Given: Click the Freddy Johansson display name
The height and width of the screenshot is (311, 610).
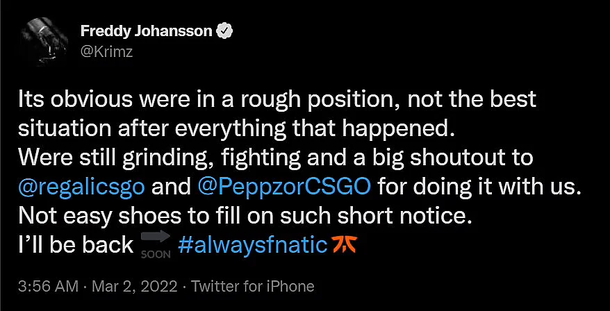Looking at the screenshot, I should pyautogui.click(x=147, y=31).
